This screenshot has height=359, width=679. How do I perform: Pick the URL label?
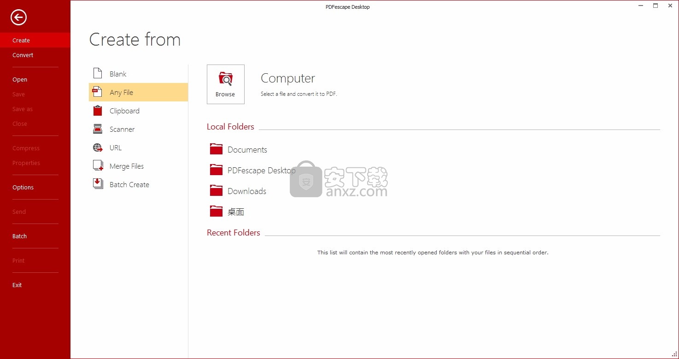coord(116,147)
